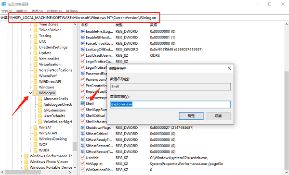Image resolution: width=289 pixels, height=175 pixels.
Task: Open the File menu
Action: (7, 11)
